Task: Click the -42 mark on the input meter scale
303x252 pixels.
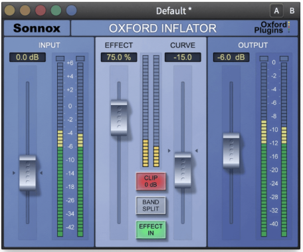Action: (70, 227)
